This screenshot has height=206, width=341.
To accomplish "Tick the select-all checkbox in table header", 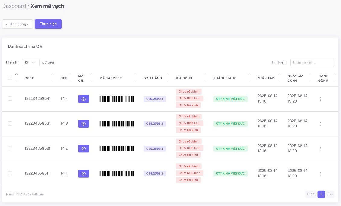I will point(10,78).
